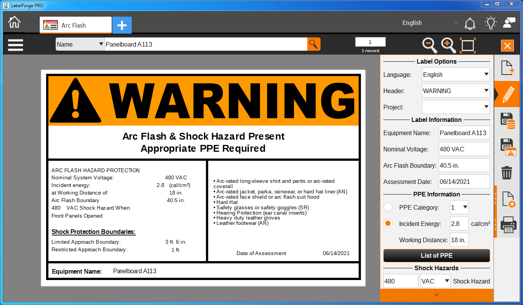Open the Header dropdown showing WARNING

(x=456, y=91)
